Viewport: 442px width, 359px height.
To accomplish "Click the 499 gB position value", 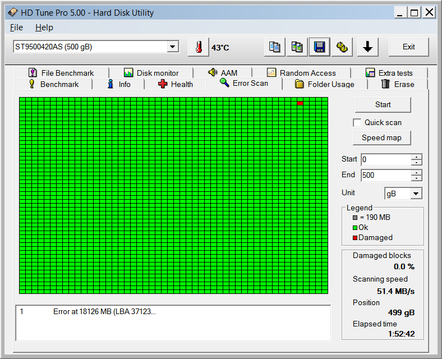I will click(x=401, y=312).
